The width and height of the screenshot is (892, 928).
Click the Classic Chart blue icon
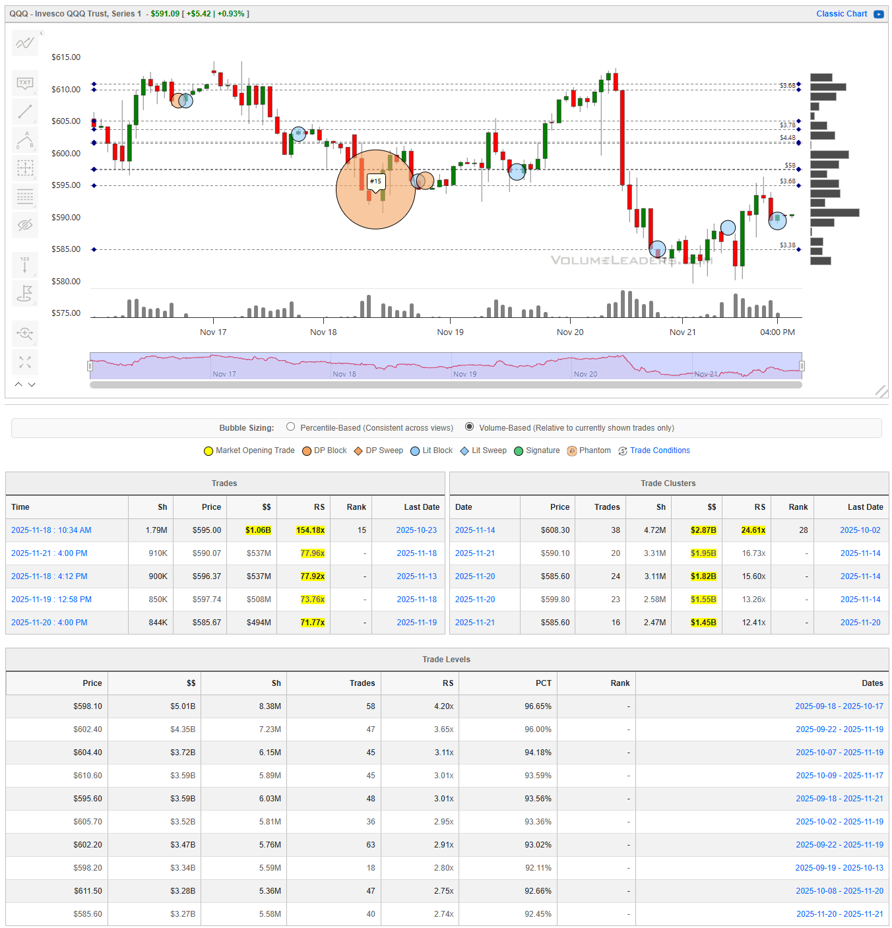[879, 14]
